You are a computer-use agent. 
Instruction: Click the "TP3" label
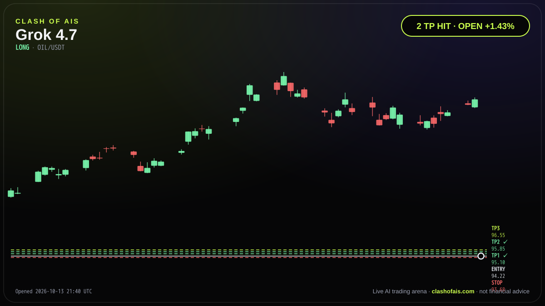(x=495, y=228)
